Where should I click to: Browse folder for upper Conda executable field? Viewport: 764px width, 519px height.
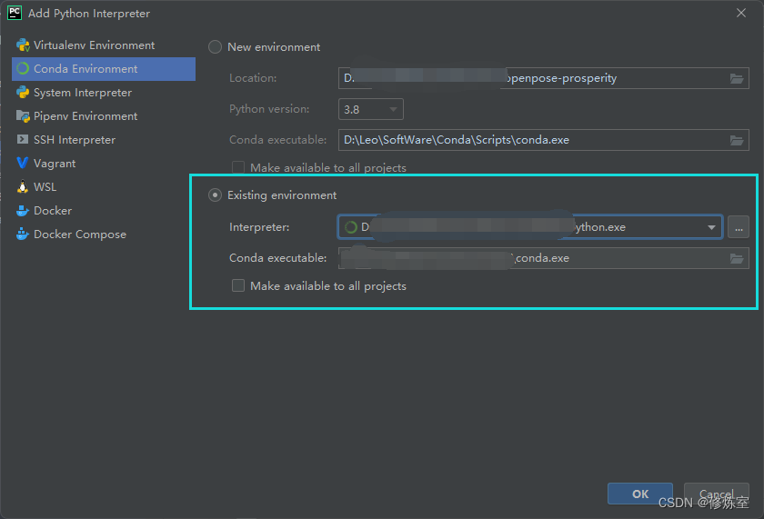click(737, 140)
